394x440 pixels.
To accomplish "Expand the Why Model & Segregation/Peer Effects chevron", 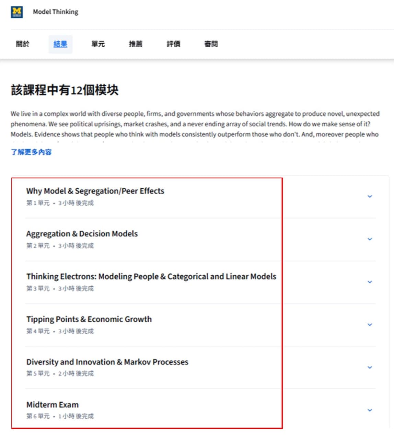I will pos(370,197).
